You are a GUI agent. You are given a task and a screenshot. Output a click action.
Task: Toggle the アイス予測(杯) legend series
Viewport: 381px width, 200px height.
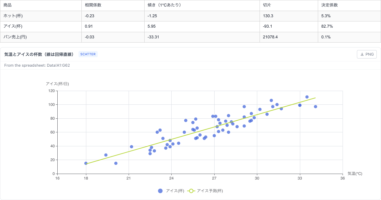(x=205, y=191)
